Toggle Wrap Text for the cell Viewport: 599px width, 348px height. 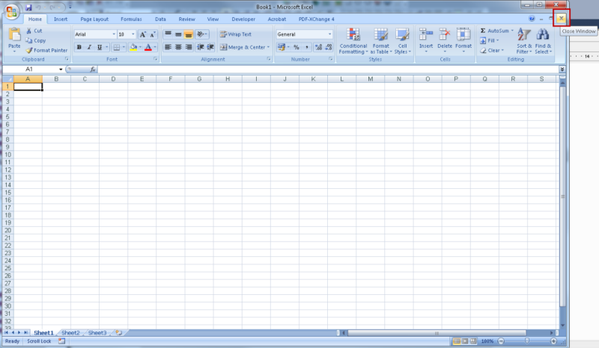[x=235, y=34]
